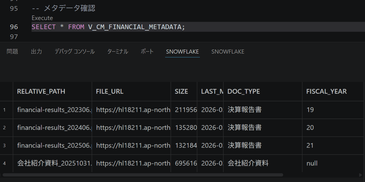Switch to the 出力 tab
Image resolution: width=365 pixels, height=182 pixels.
coord(37,52)
